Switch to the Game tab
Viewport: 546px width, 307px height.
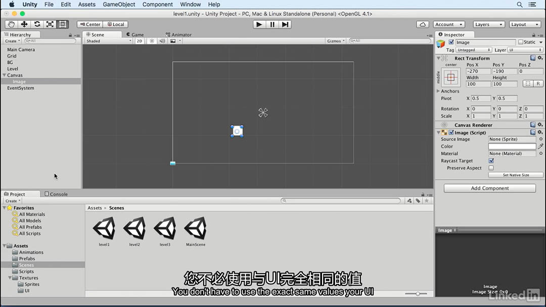coord(137,35)
